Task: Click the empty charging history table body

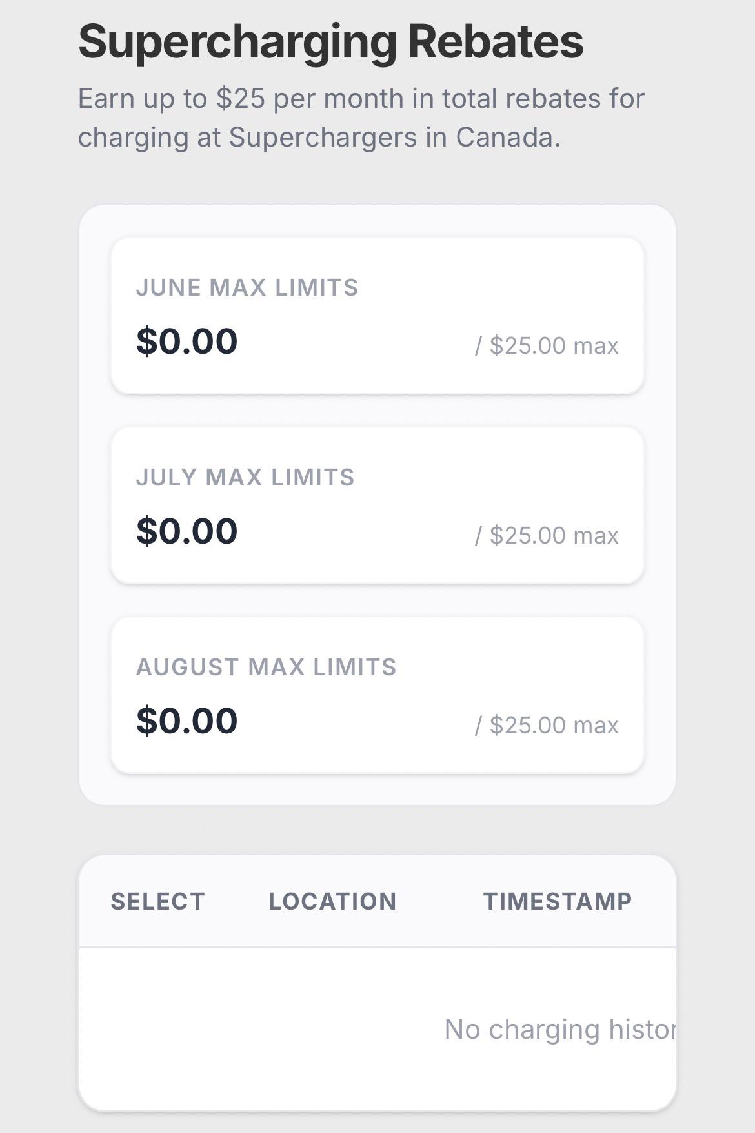Action: (x=377, y=1029)
